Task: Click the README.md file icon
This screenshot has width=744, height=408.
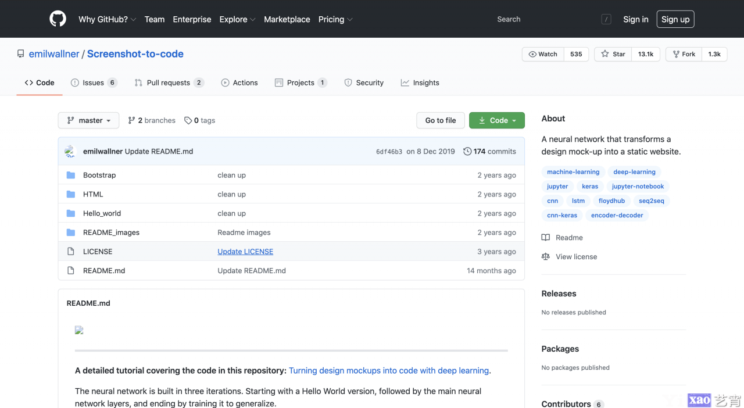Action: [x=71, y=271]
